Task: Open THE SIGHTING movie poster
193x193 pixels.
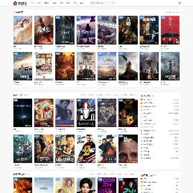Action: [x=23, y=113]
